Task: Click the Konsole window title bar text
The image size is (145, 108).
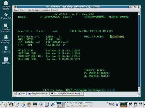Action: pyautogui.click(x=73, y=7)
